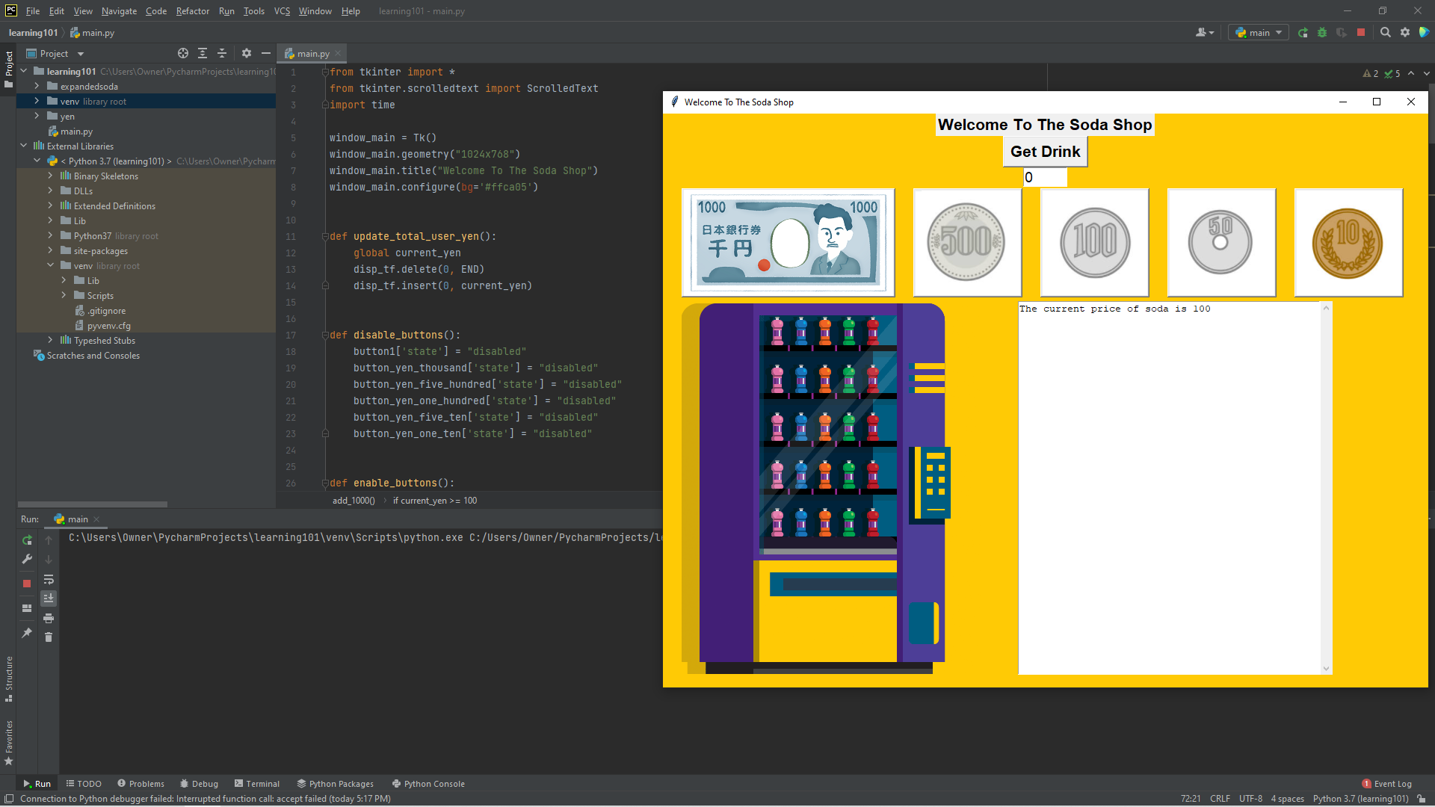Click the locate-in-project target icon
The height and width of the screenshot is (807, 1435).
point(183,53)
